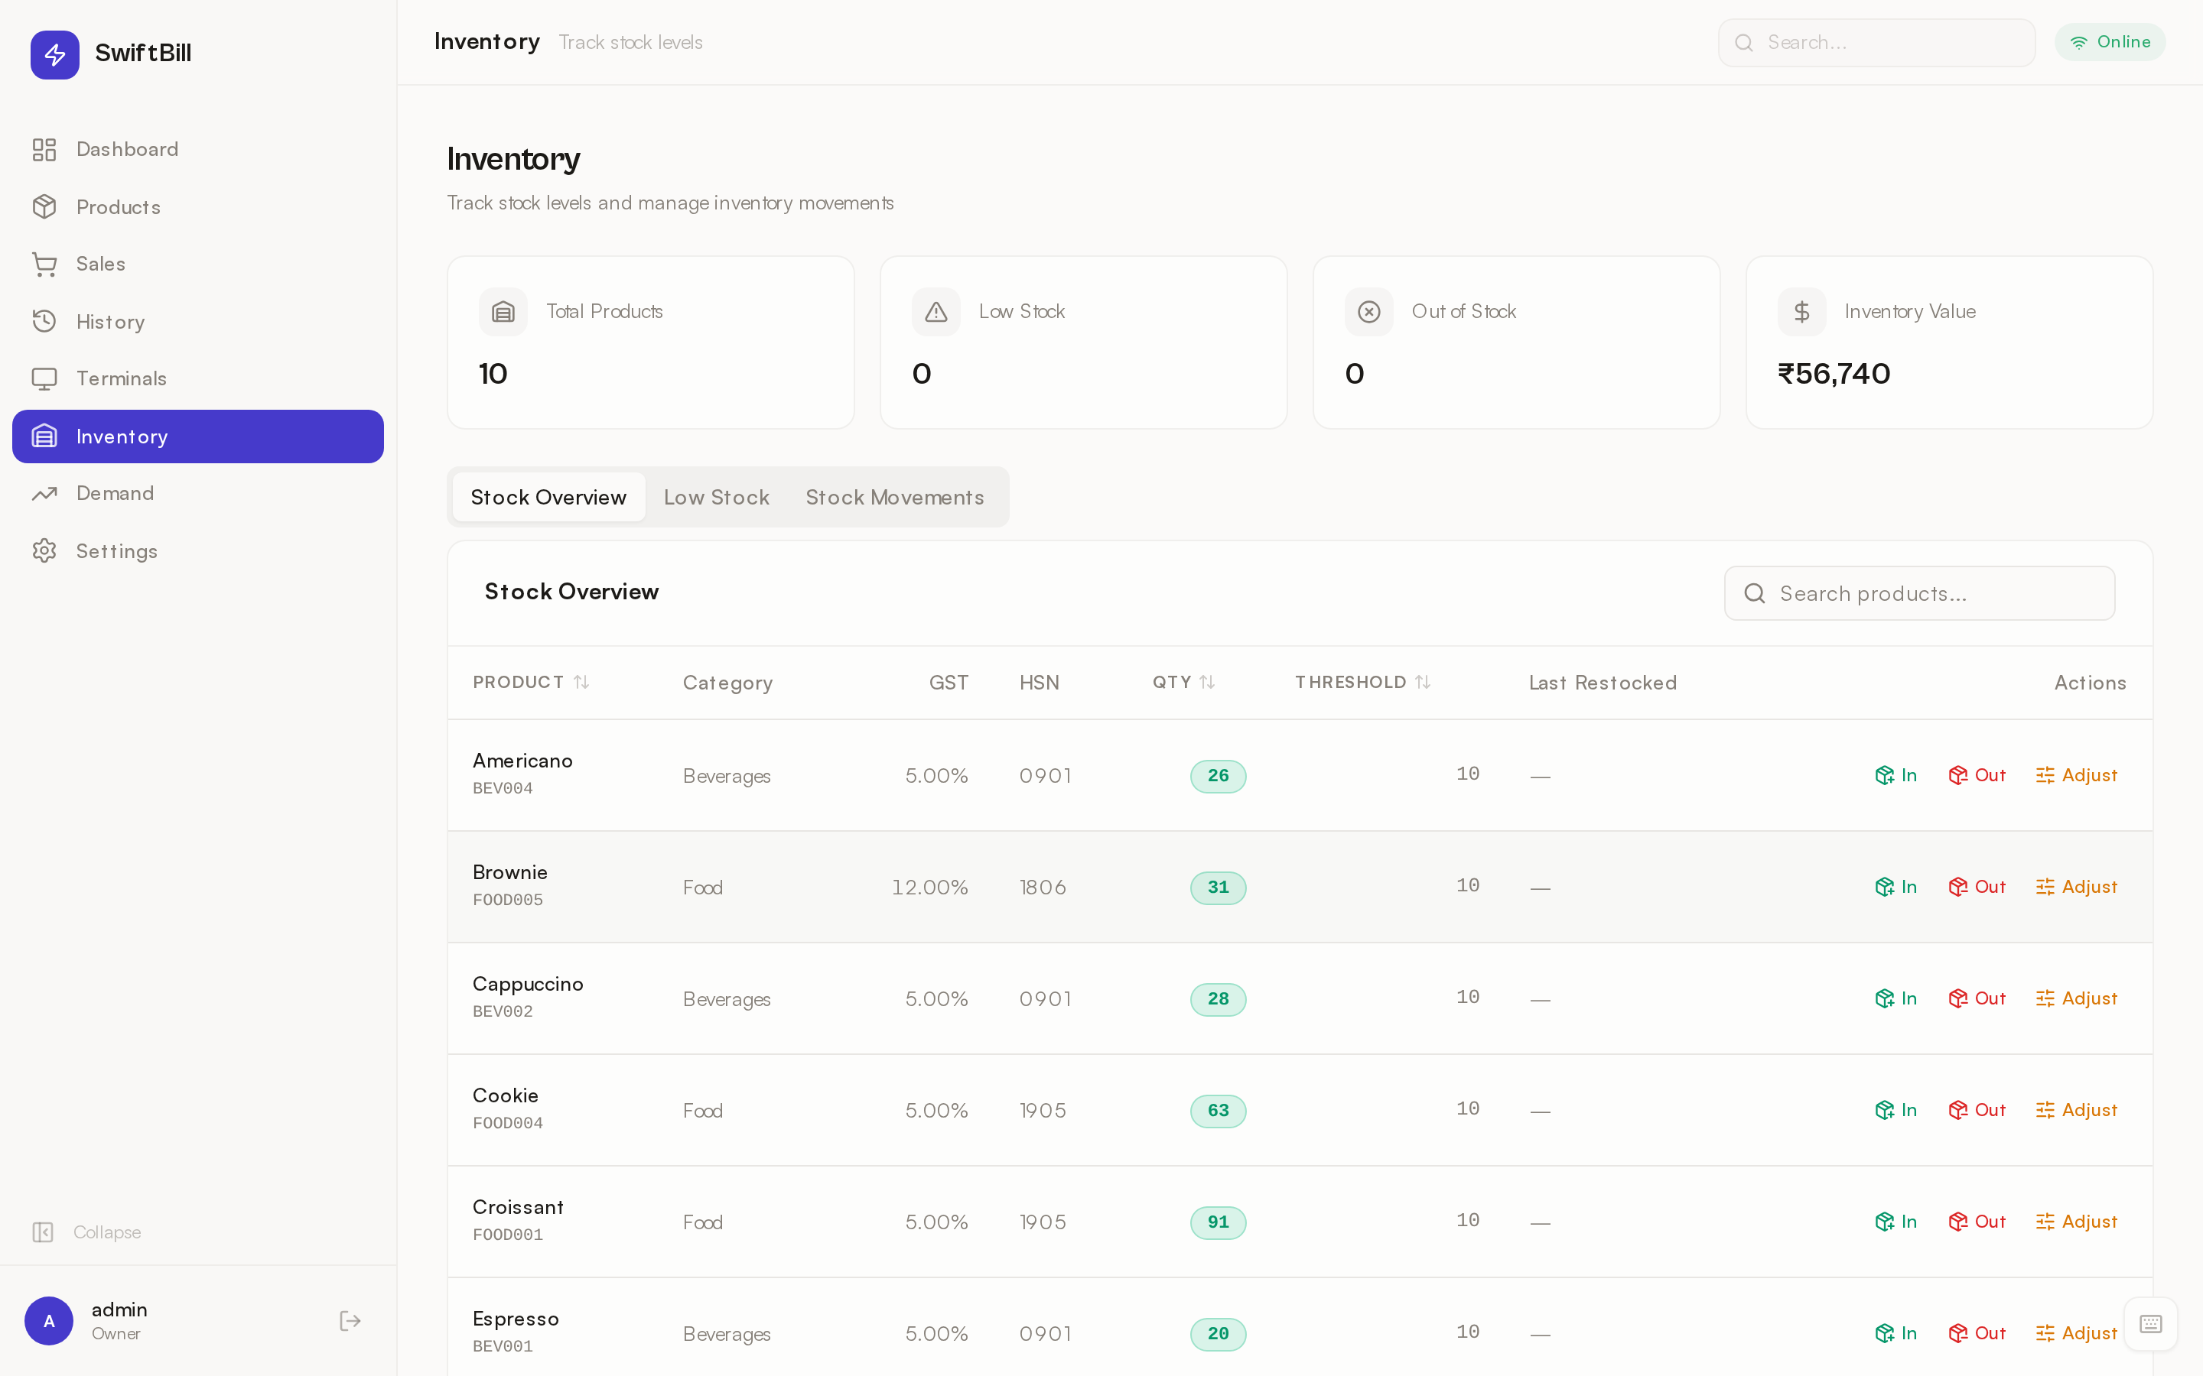Stock In for Cookie
The image size is (2203, 1376).
pyautogui.click(x=1896, y=1110)
